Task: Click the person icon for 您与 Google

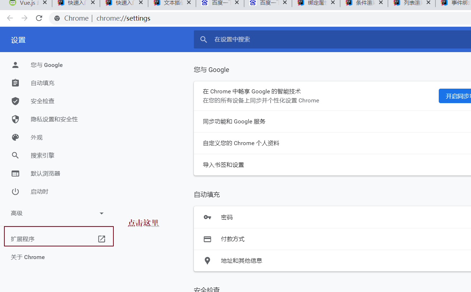Action: (x=15, y=65)
